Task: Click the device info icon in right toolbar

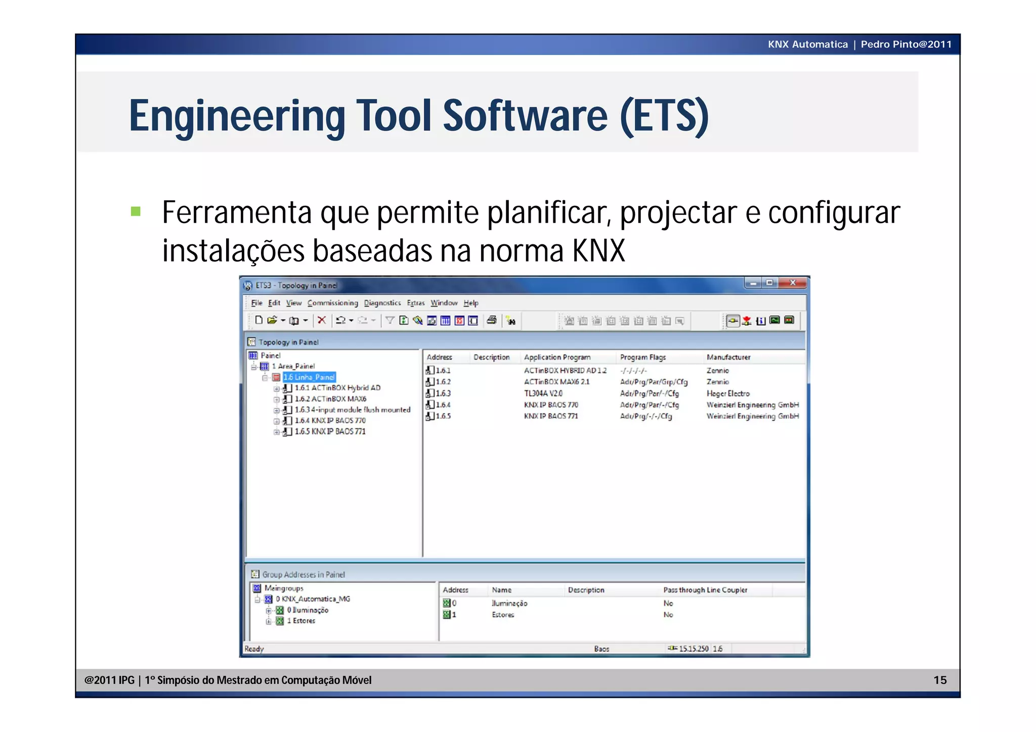Action: 761,321
